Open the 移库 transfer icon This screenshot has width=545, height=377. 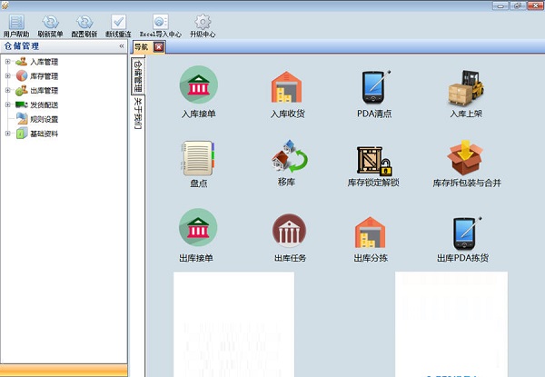pos(289,156)
